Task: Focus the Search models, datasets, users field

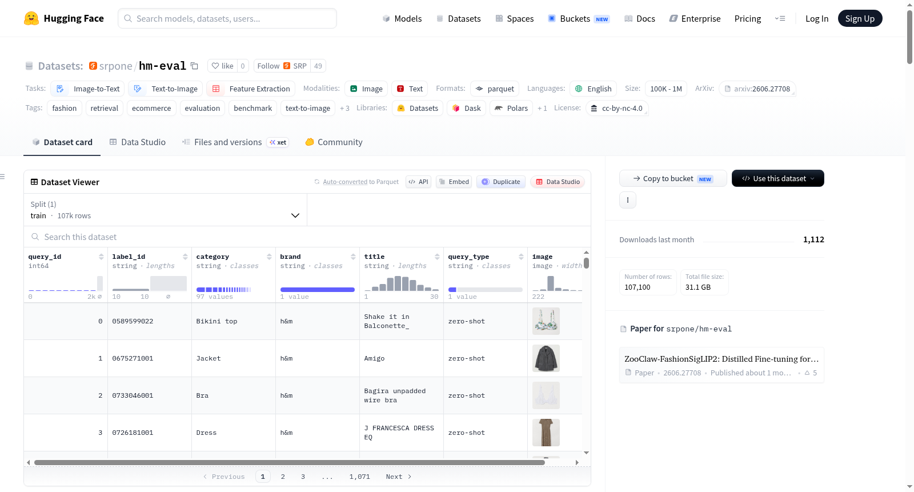Action: coord(227,18)
